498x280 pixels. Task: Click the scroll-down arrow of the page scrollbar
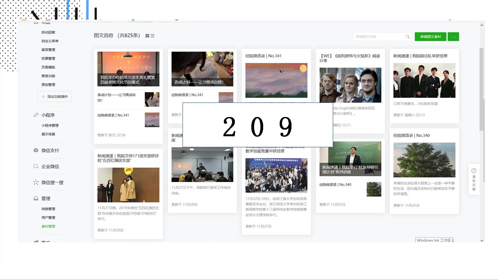point(482,240)
